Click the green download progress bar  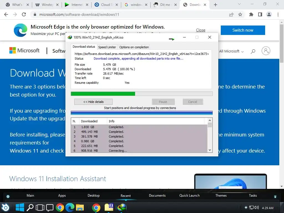click(x=142, y=94)
